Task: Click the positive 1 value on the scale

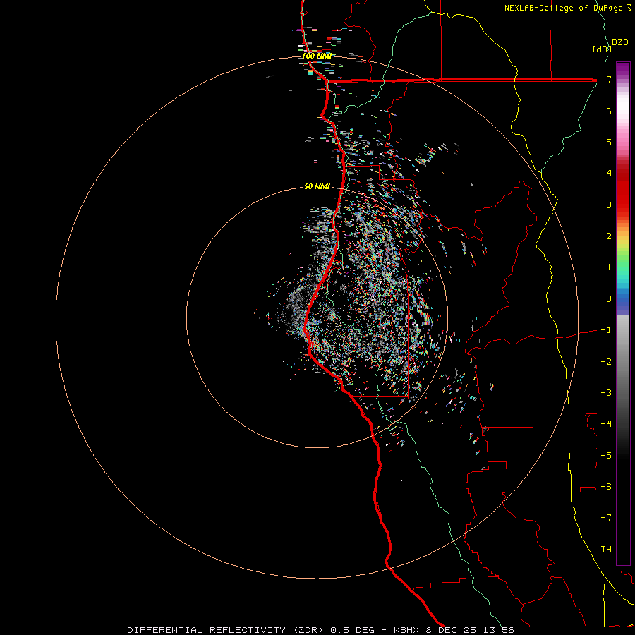Action: click(x=609, y=267)
